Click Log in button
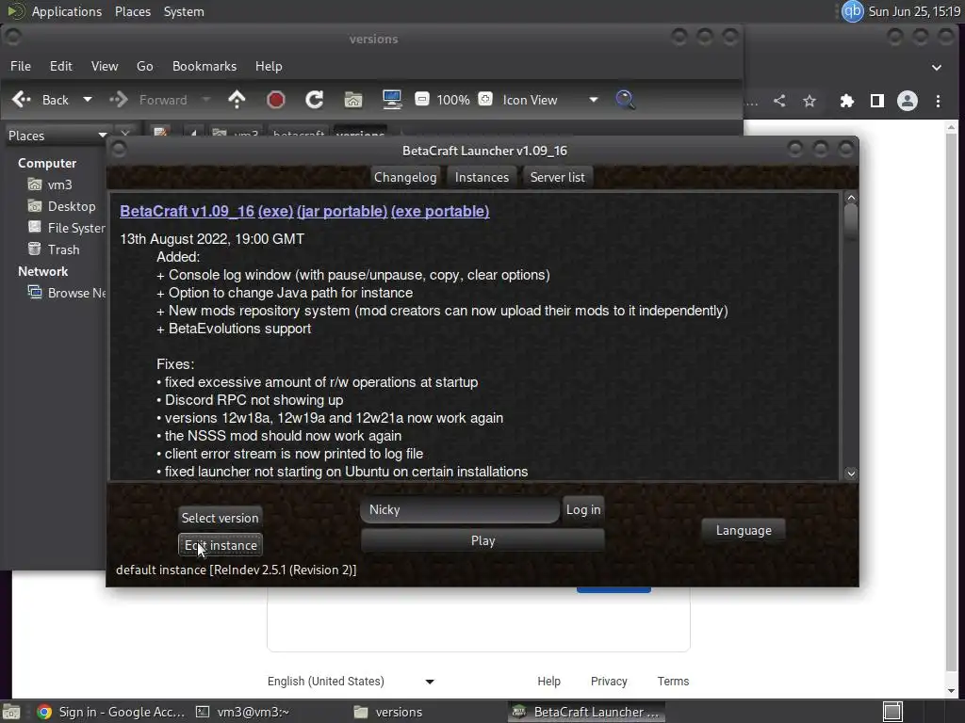This screenshot has width=965, height=723. tap(583, 509)
